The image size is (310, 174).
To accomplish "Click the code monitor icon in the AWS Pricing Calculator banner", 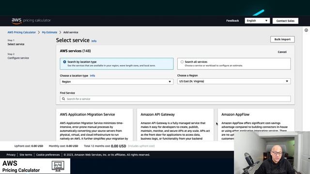I will click(58, 166).
